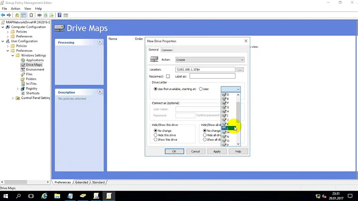Select 'No change' under Hide/Show all drives

tap(204, 131)
